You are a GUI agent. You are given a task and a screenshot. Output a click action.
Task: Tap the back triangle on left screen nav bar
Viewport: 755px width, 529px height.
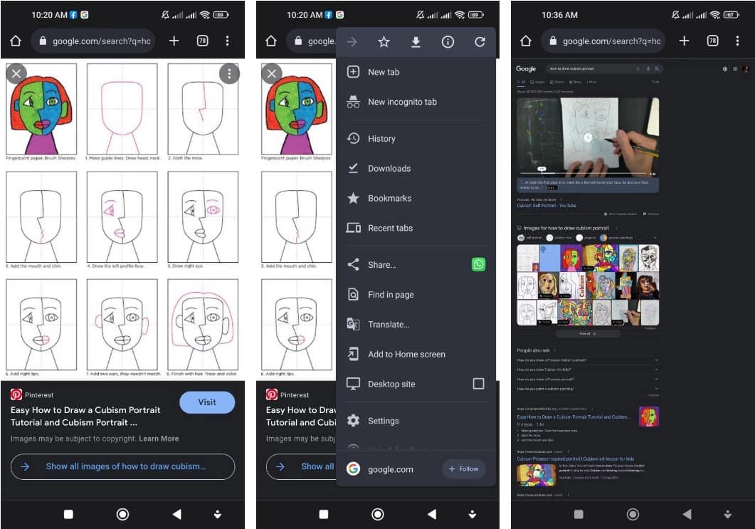(x=176, y=514)
